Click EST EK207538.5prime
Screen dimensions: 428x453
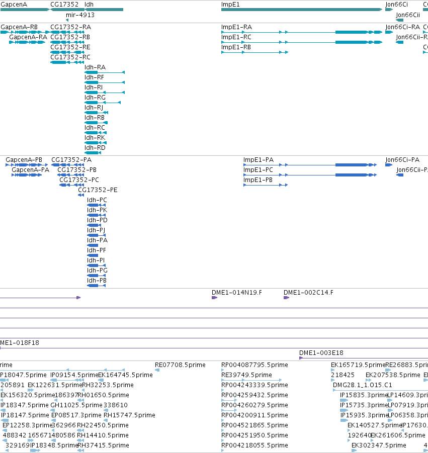click(369, 380)
